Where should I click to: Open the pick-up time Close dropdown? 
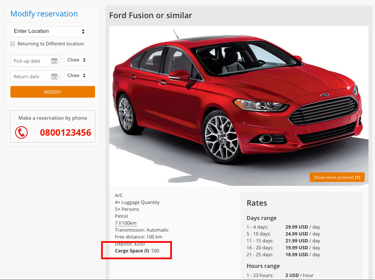tap(76, 60)
